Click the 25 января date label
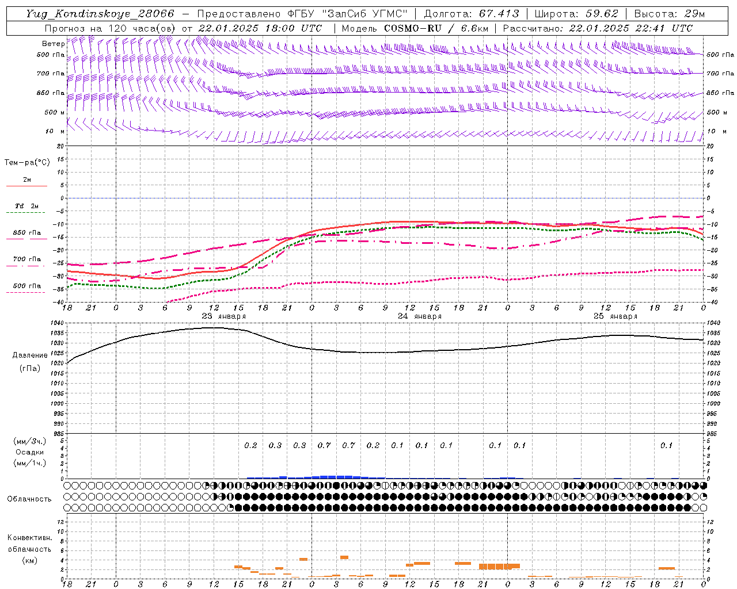The width and height of the screenshot is (737, 589). 616,316
